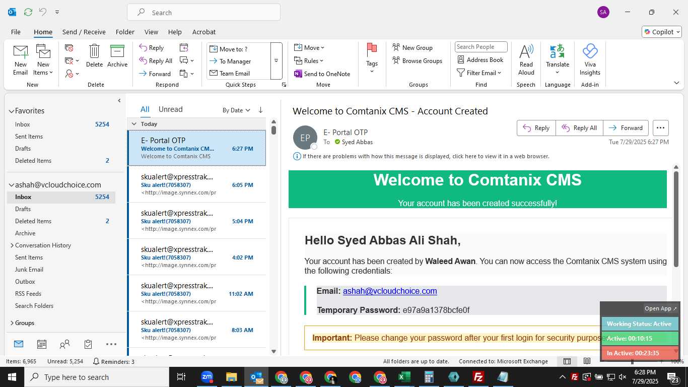
Task: Open the Address Book
Action: [480, 60]
